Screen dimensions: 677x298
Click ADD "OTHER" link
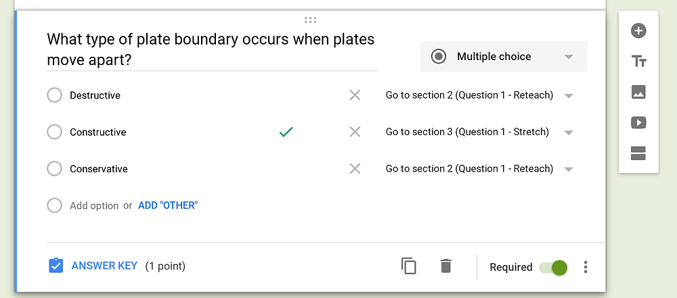tap(168, 205)
